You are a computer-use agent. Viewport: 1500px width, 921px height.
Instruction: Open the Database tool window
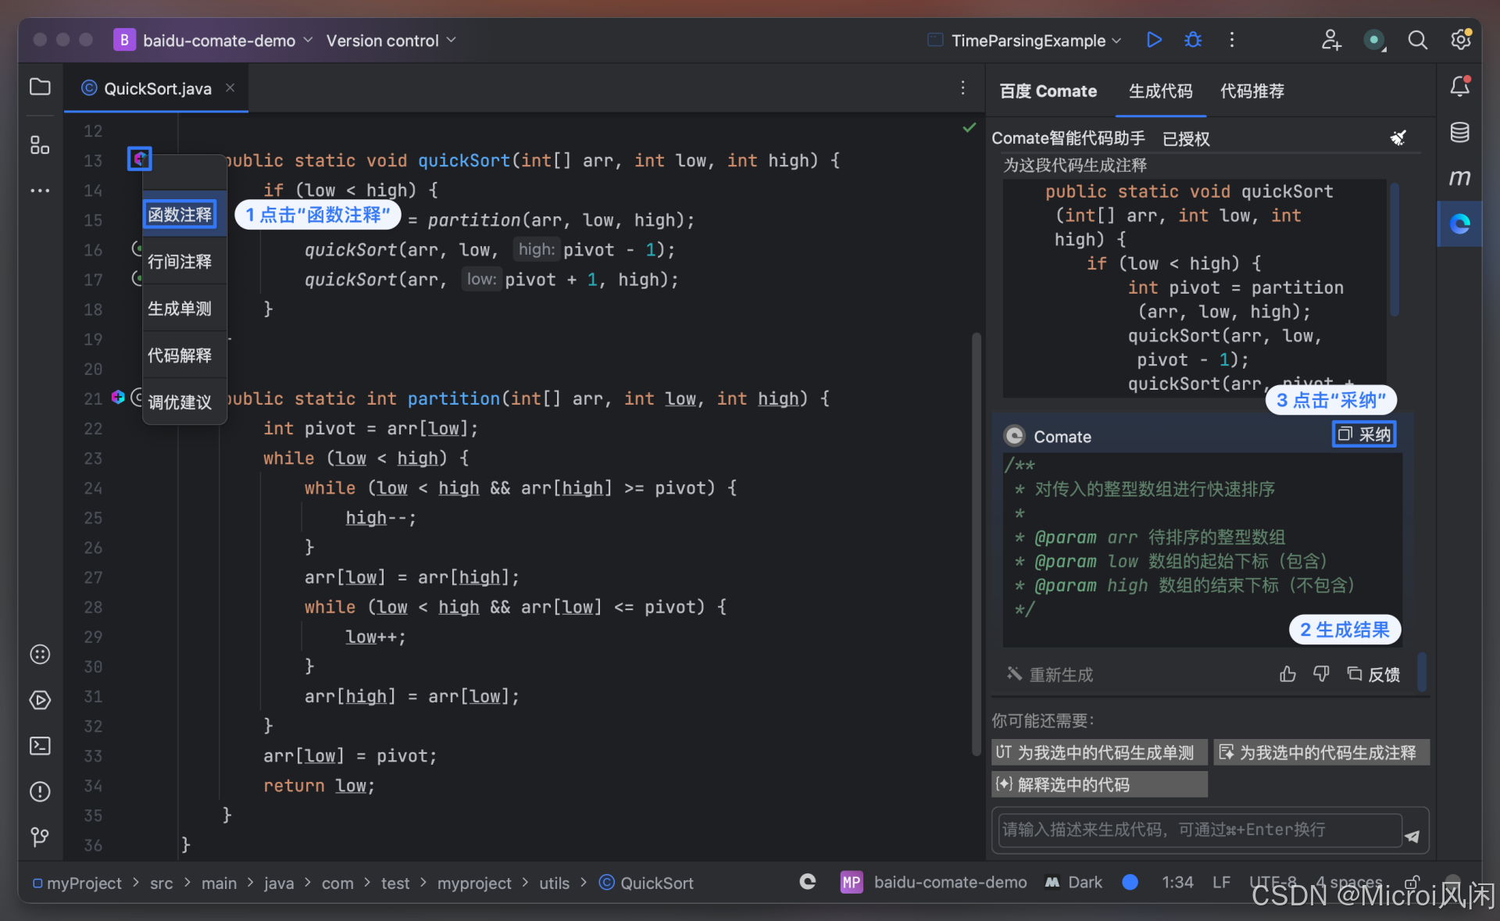(x=1459, y=132)
